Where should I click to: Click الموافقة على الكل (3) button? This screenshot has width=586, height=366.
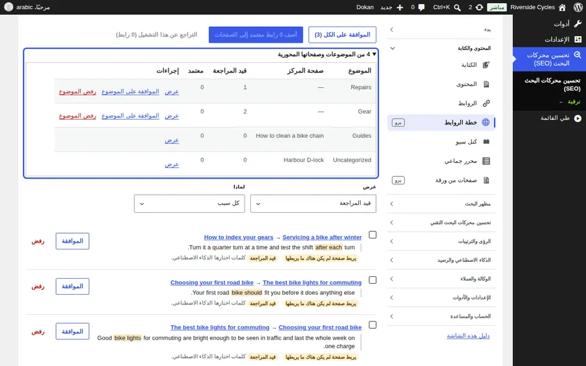coord(342,35)
